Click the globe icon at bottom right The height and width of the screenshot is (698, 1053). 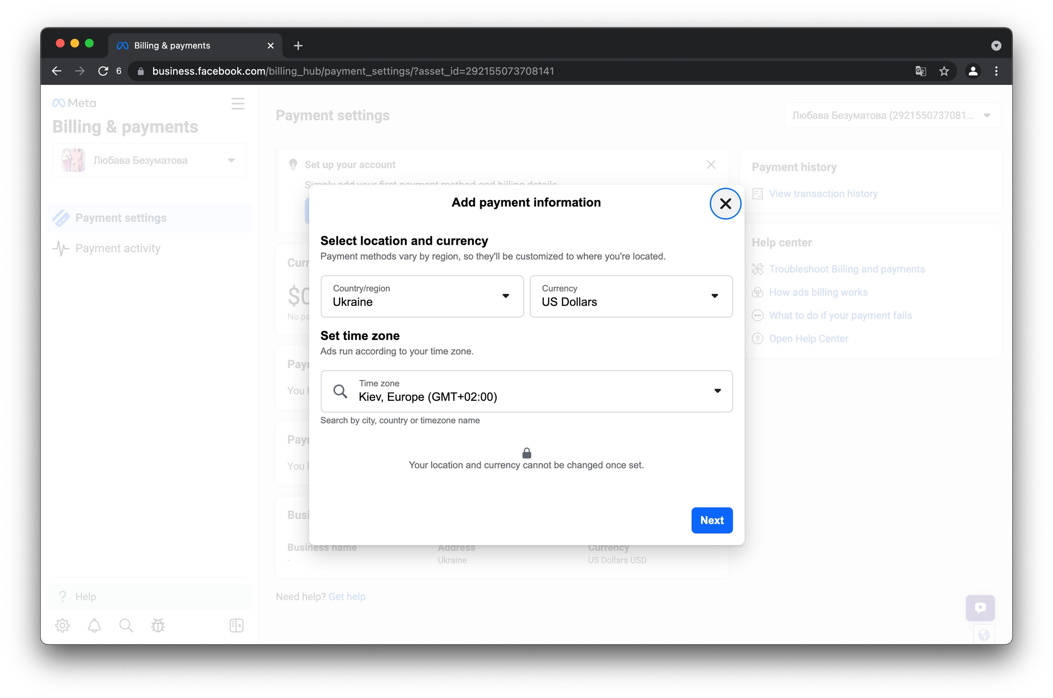pyautogui.click(x=984, y=635)
